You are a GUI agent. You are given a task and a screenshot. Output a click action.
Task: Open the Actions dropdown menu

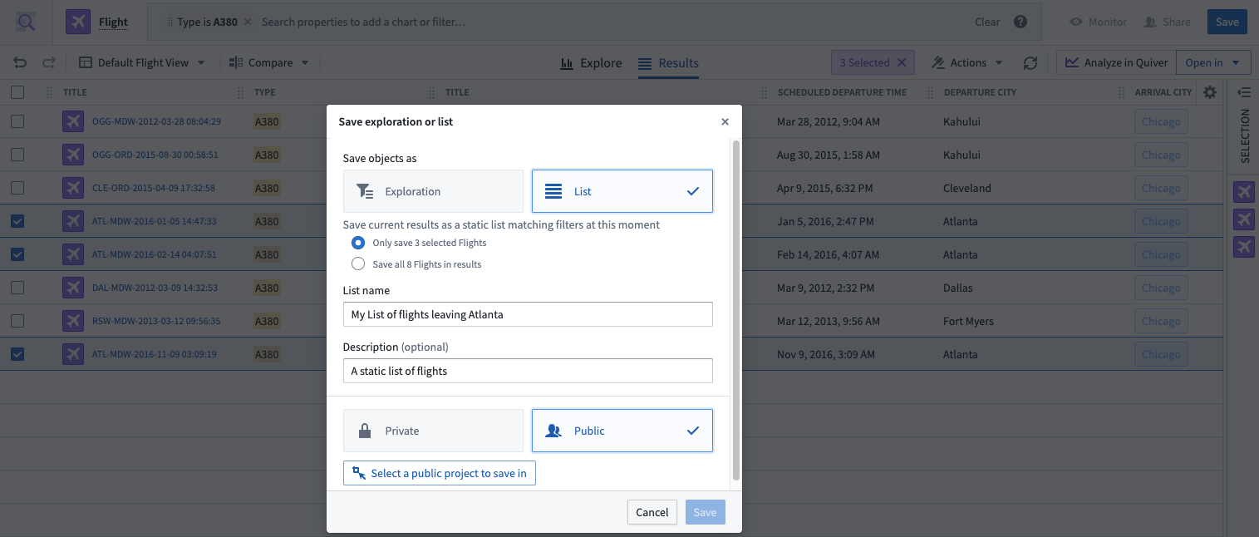coord(967,62)
